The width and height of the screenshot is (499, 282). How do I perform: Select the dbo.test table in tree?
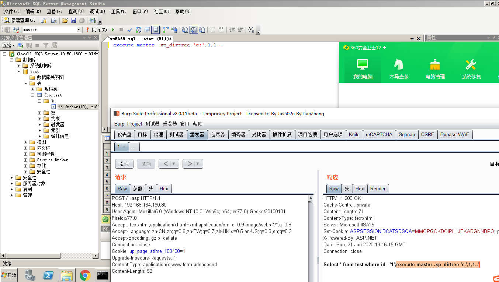pyautogui.click(x=53, y=95)
